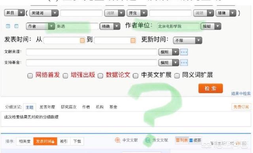This screenshot has height=153, width=253.
Task: Click the author name input field
Action: [x=77, y=26]
